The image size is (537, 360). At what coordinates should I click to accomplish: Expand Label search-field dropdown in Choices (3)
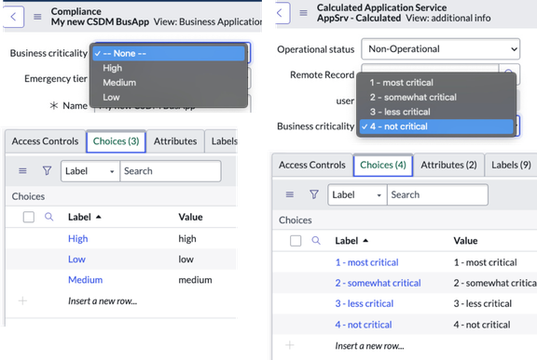point(90,171)
